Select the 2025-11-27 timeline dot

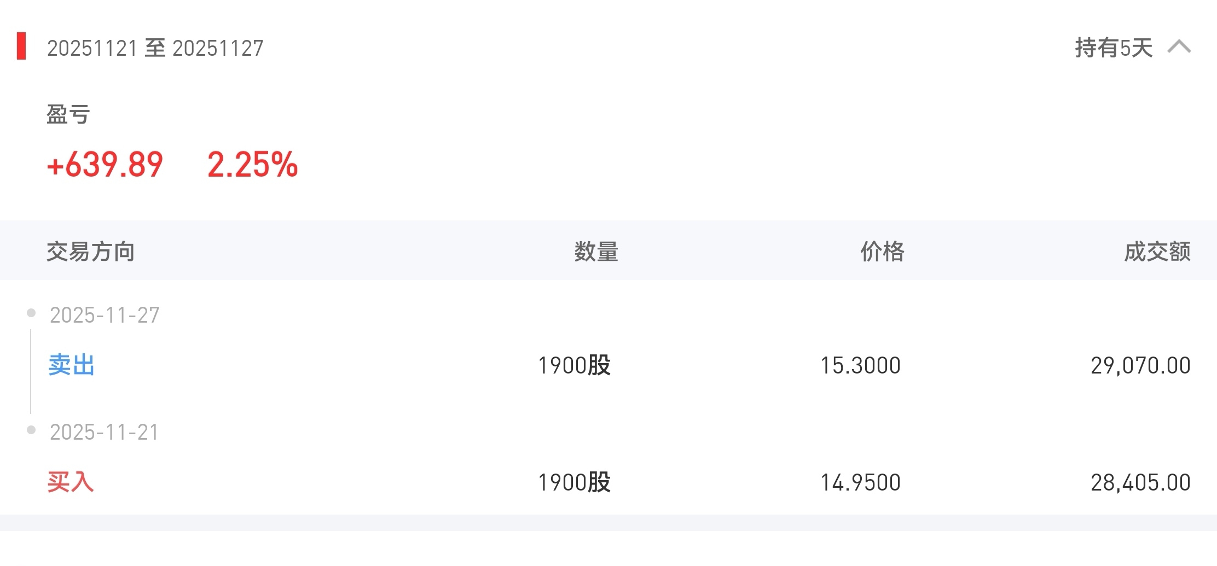[x=31, y=313]
